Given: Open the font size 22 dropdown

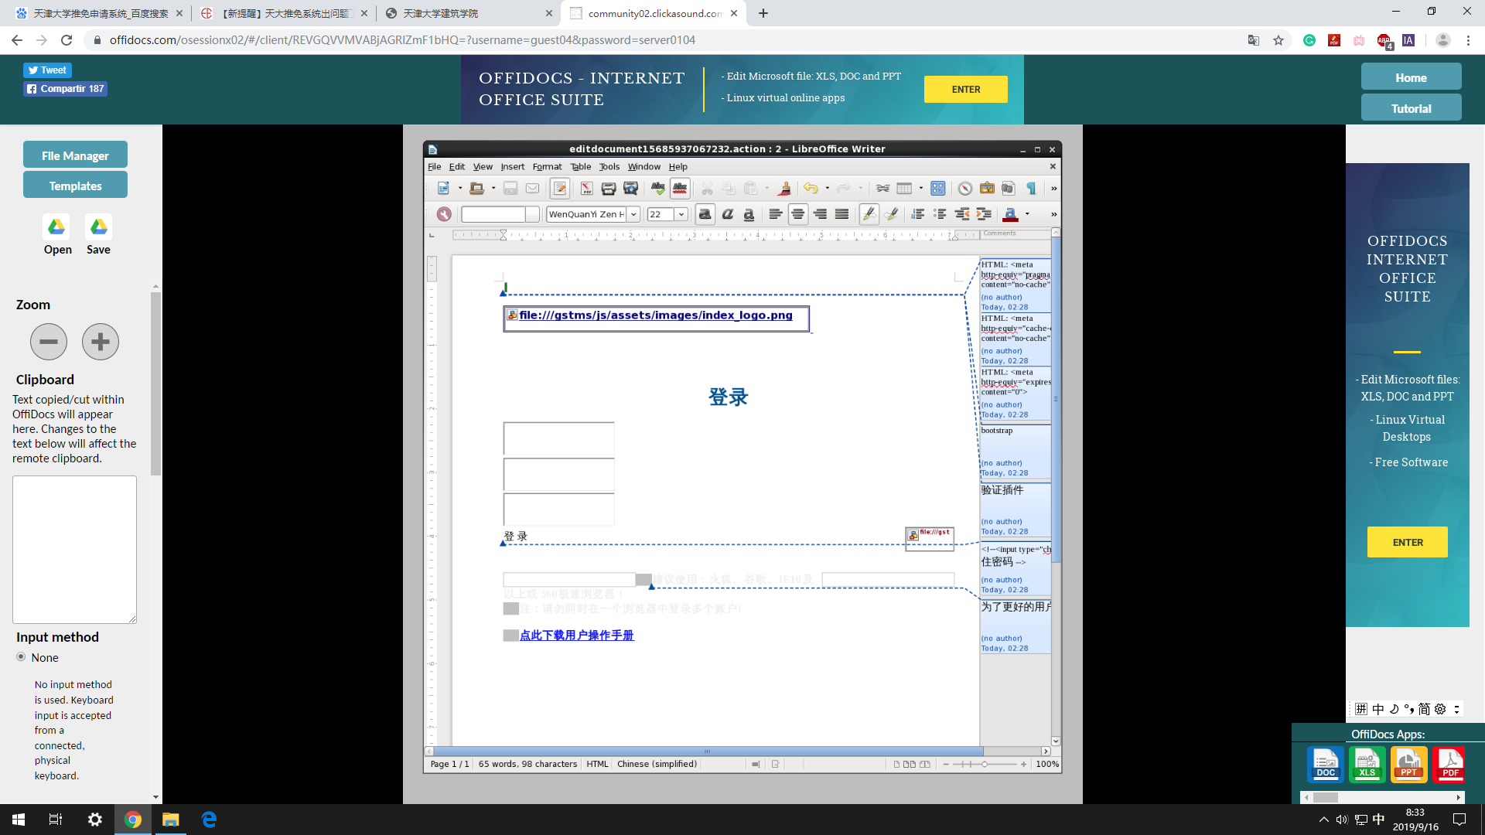Looking at the screenshot, I should pyautogui.click(x=681, y=214).
